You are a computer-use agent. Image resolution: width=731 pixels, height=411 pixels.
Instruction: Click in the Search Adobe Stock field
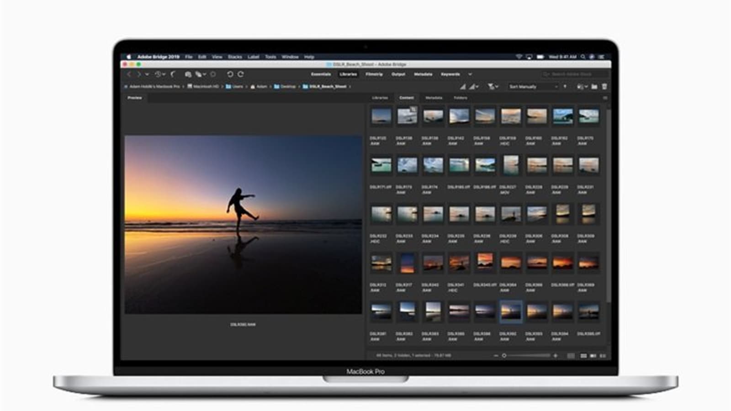point(576,74)
